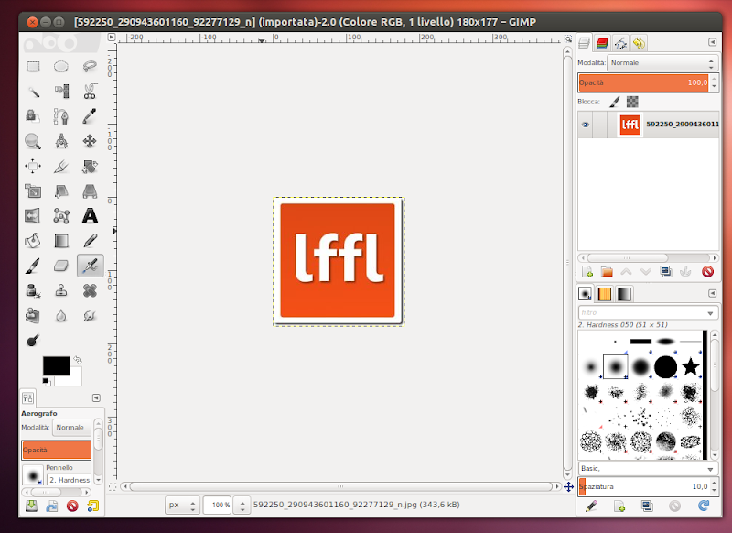
Task: Open brushes dock tab configuration menu
Action: click(713, 293)
